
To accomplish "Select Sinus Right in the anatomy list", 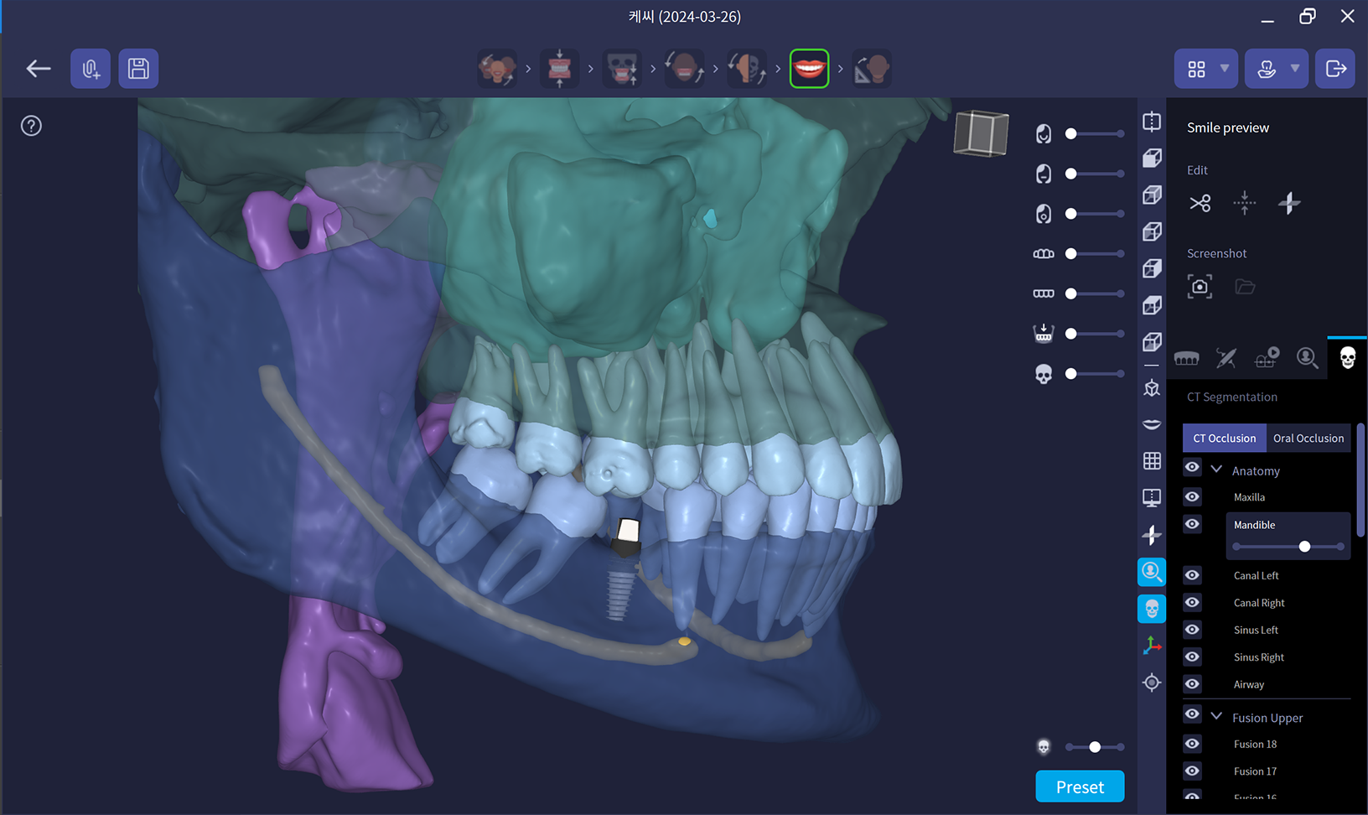I will (1258, 657).
